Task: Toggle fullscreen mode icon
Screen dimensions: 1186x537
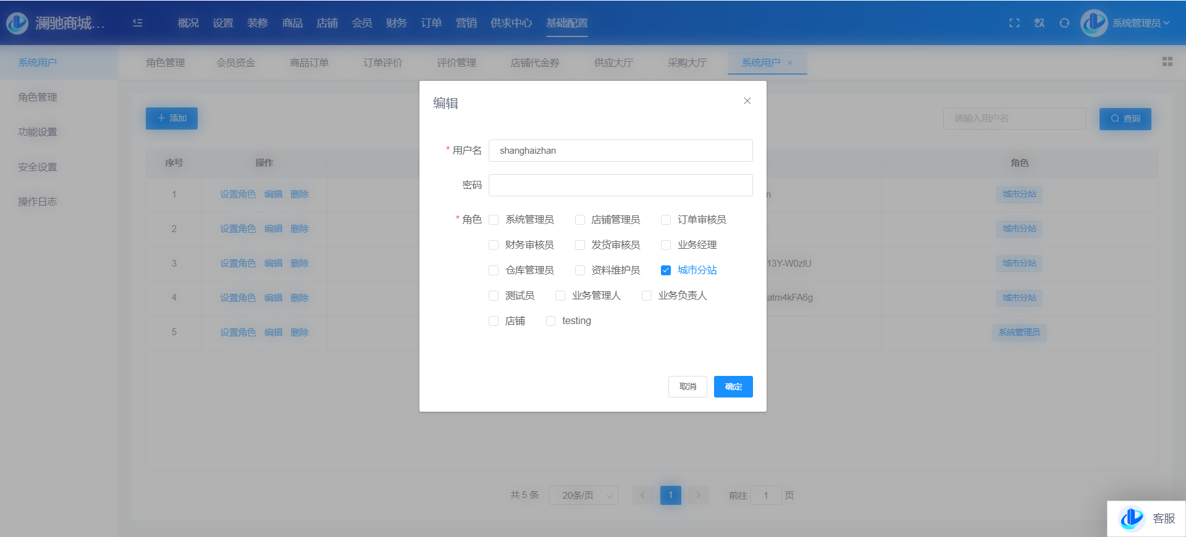Action: (1014, 23)
